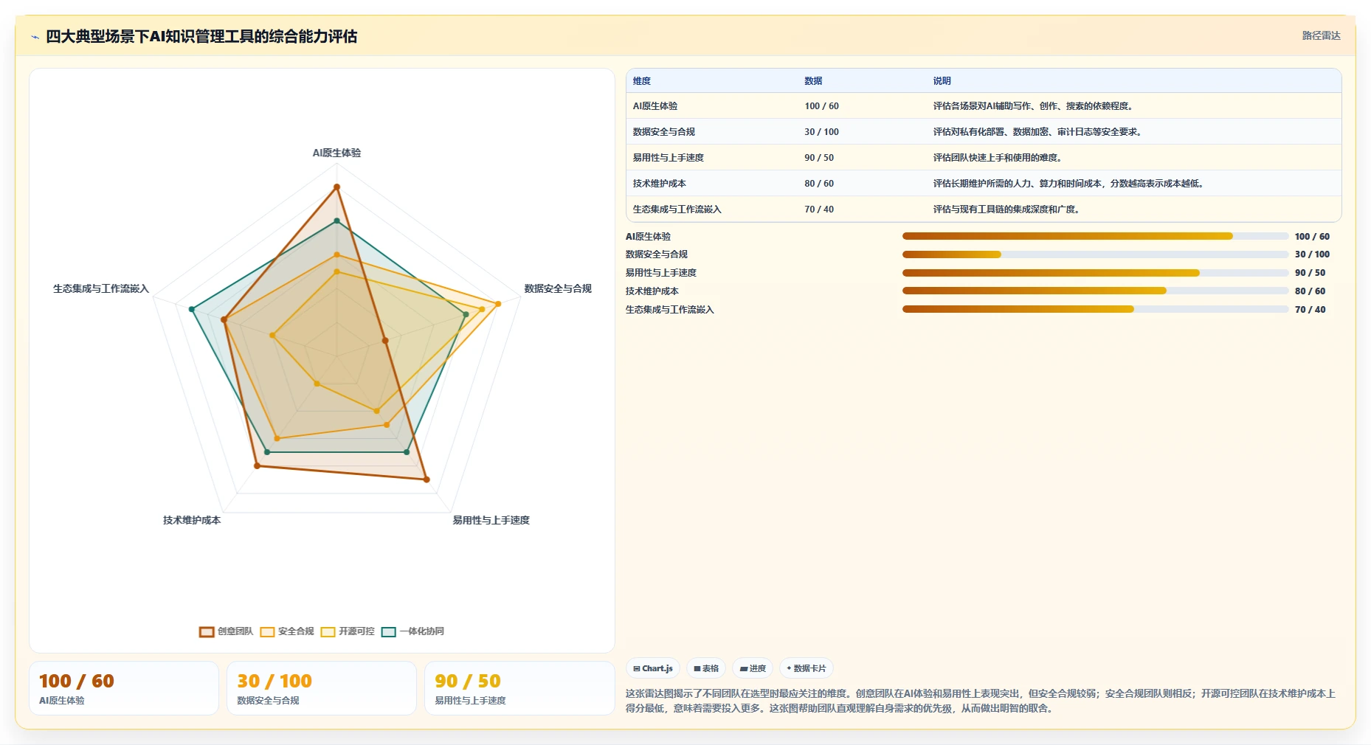Image resolution: width=1371 pixels, height=745 pixels.
Task: Open the 100 / 60 AI原生体验 stat card
Action: (x=124, y=688)
